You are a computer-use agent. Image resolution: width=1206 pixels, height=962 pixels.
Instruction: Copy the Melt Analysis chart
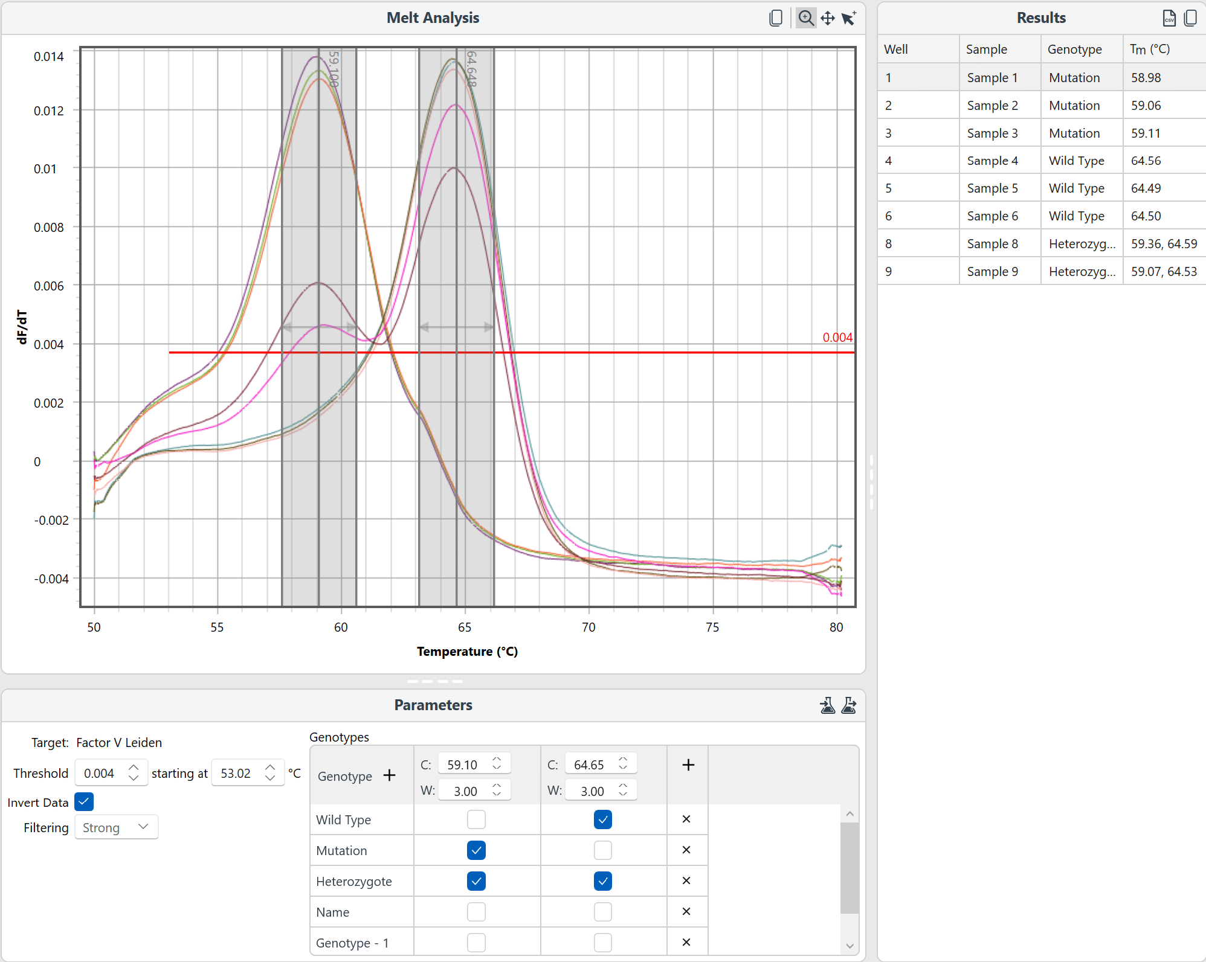776,18
